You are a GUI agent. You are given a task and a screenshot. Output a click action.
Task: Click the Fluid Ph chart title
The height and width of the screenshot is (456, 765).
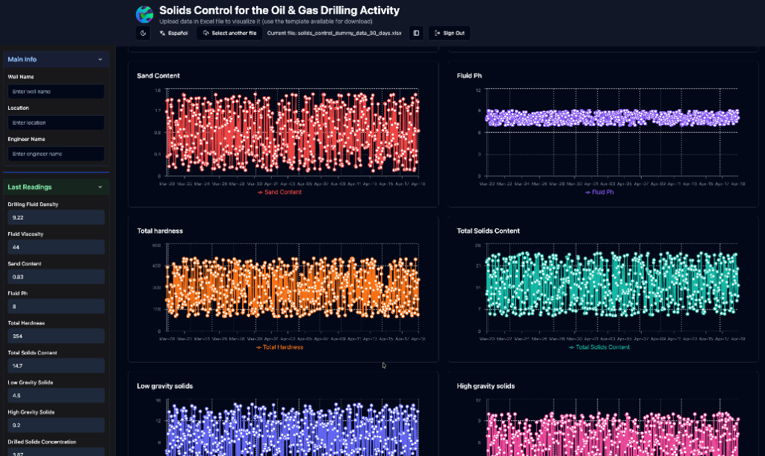469,75
